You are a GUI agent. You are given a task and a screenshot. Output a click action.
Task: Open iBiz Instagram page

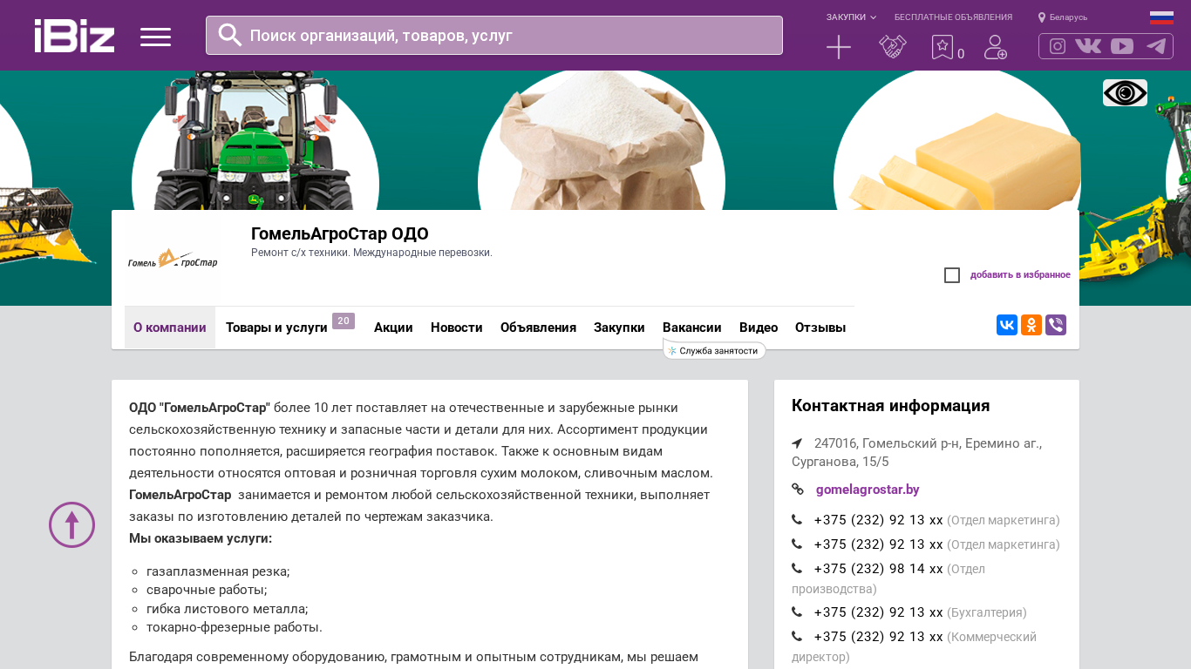click(x=1058, y=46)
